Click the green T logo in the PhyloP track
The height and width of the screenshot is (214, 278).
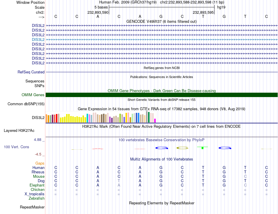click(x=203, y=148)
